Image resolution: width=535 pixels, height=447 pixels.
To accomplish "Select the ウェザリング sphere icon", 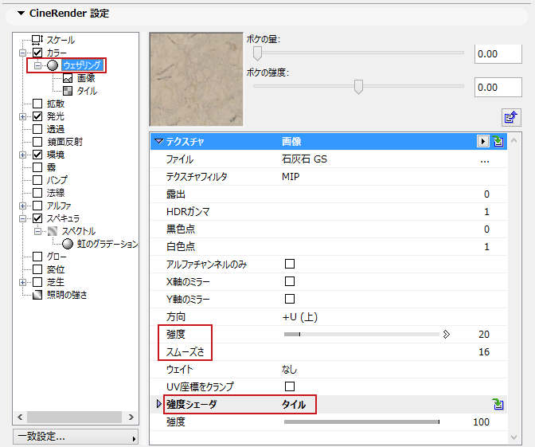I will [53, 65].
